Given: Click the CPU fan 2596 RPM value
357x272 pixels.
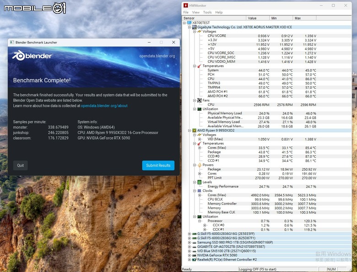Looking at the screenshot, I should 261,105.
